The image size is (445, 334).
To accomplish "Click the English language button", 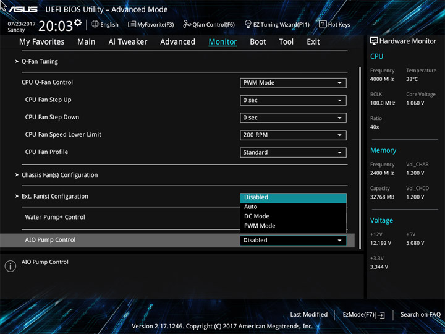I will (105, 24).
